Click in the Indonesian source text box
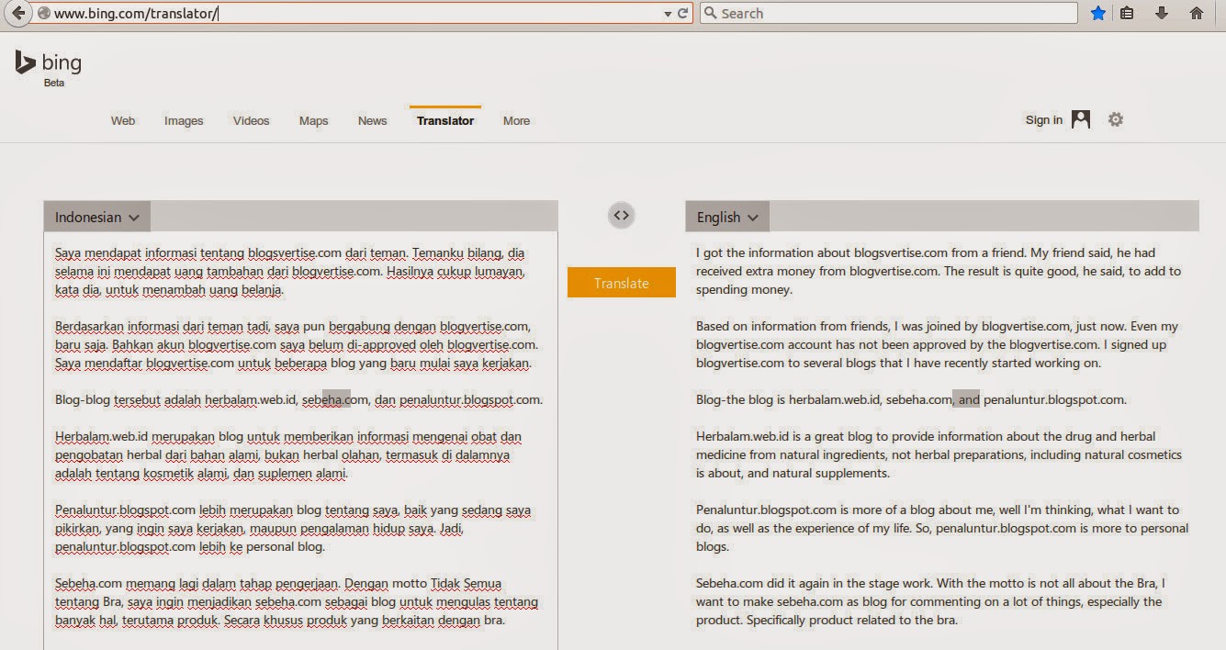This screenshot has height=650, width=1226. [300, 441]
